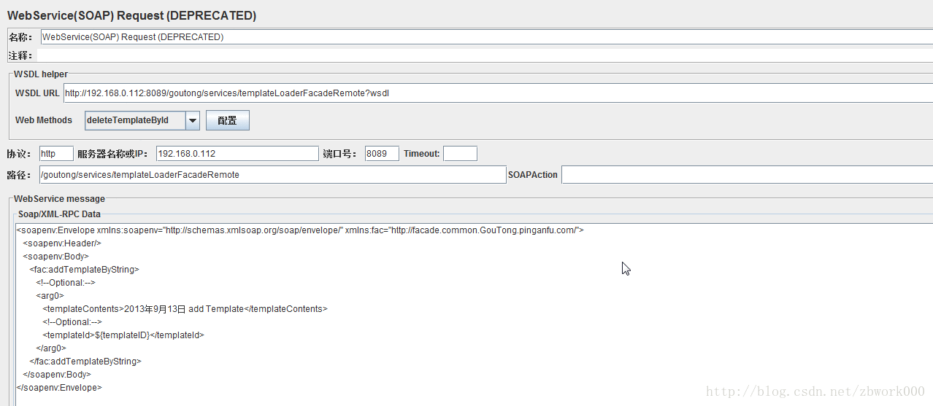This screenshot has width=933, height=406.
Task: Click the Soap/XML-RPC Data label
Action: 59,214
